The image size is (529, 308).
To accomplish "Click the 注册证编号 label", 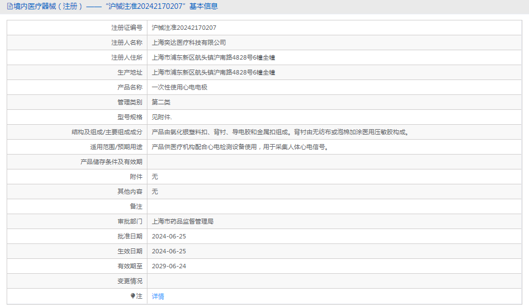I will (x=127, y=28).
